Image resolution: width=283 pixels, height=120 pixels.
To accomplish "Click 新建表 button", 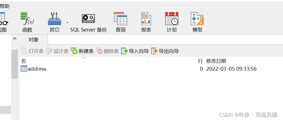I will point(82,51).
